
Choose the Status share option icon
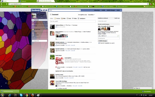point(55,18)
